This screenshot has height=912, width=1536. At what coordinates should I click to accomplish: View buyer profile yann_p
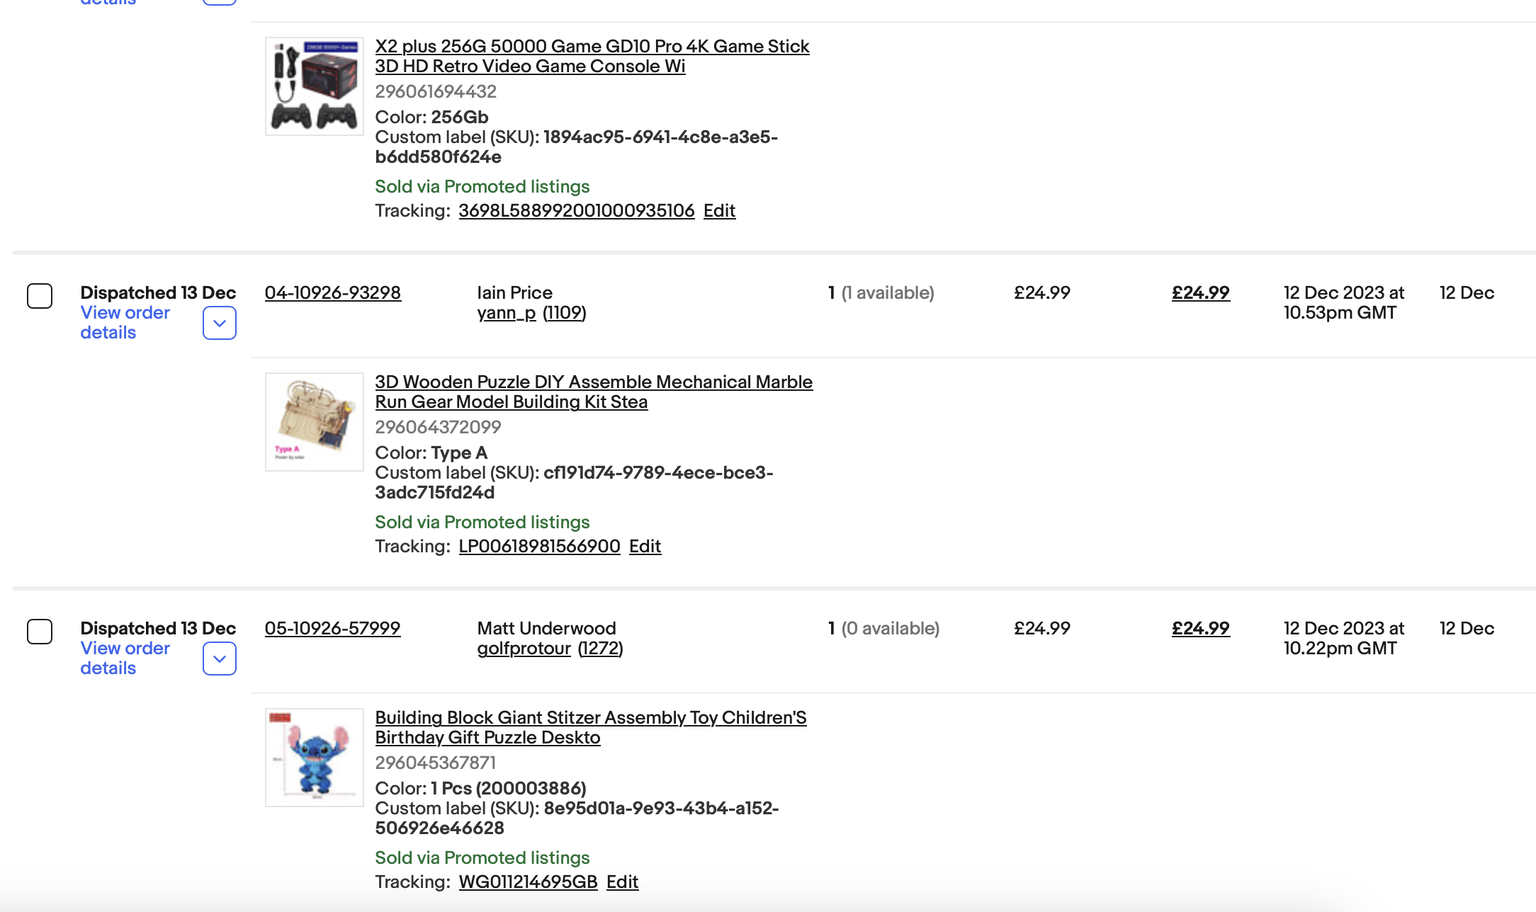click(507, 312)
